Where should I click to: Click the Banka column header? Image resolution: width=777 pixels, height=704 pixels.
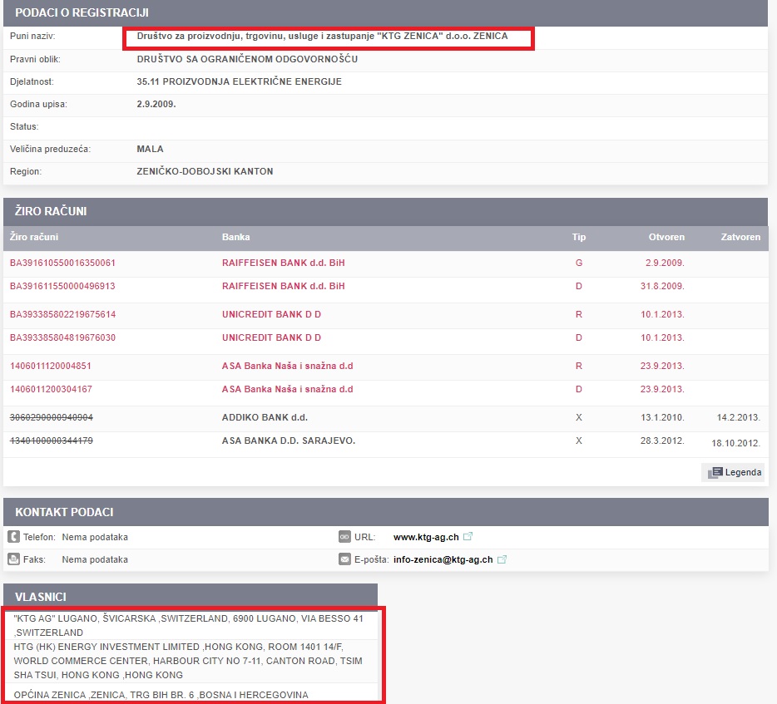click(235, 237)
